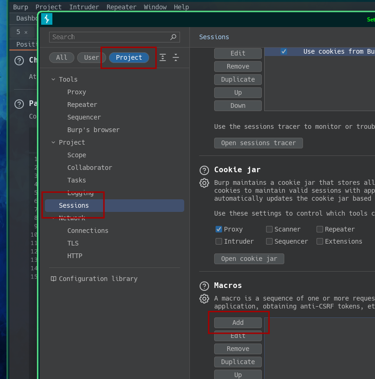Open the Tasks settings page
Image resolution: width=375 pixels, height=379 pixels.
[77, 180]
